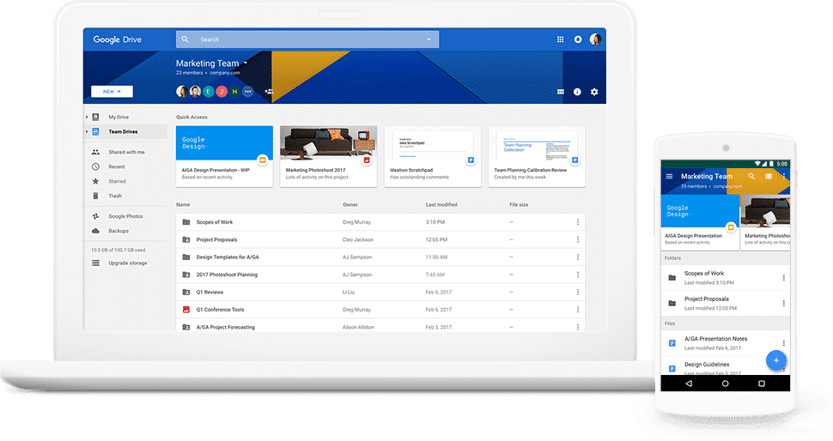Image resolution: width=833 pixels, height=441 pixels.
Task: Open more options for Scopes of Work row
Action: tap(577, 222)
